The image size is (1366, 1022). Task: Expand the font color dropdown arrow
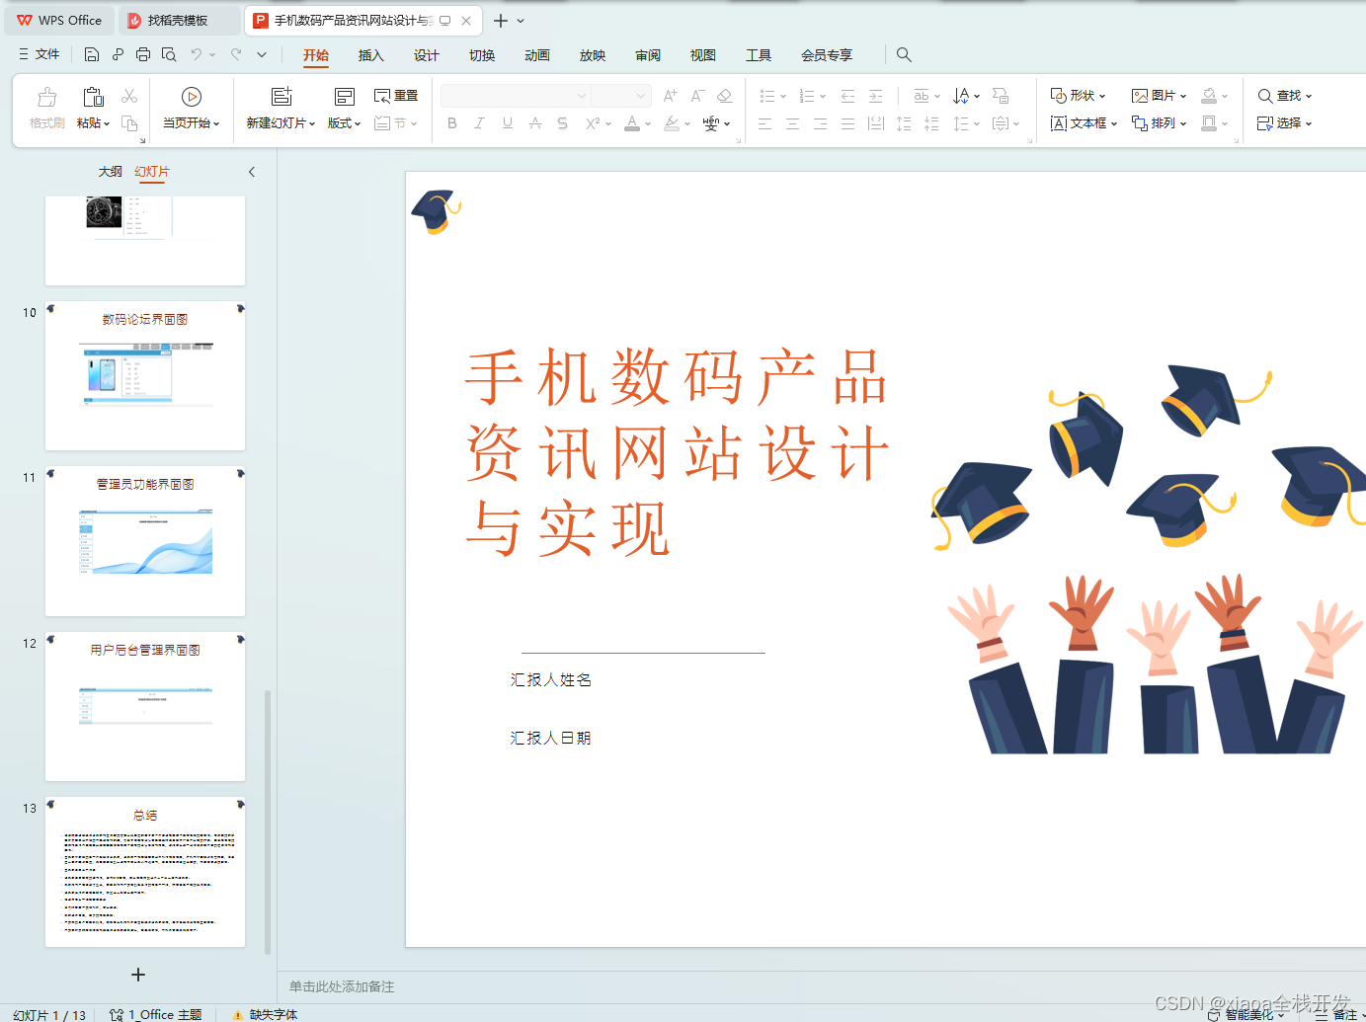tap(647, 122)
